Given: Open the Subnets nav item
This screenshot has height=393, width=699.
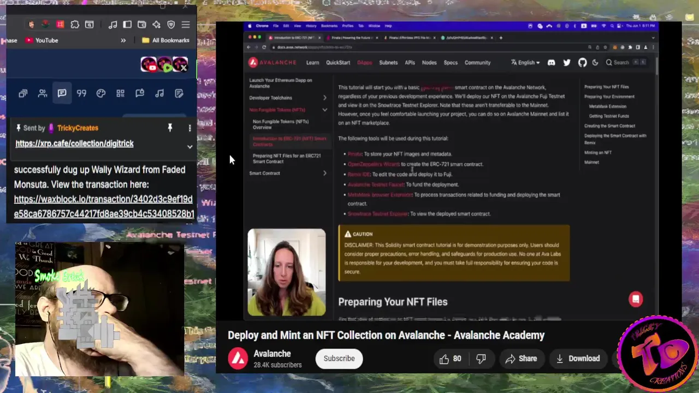Looking at the screenshot, I should (388, 63).
